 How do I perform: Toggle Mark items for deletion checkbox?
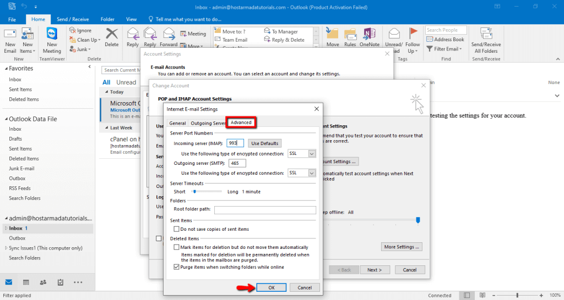click(176, 247)
